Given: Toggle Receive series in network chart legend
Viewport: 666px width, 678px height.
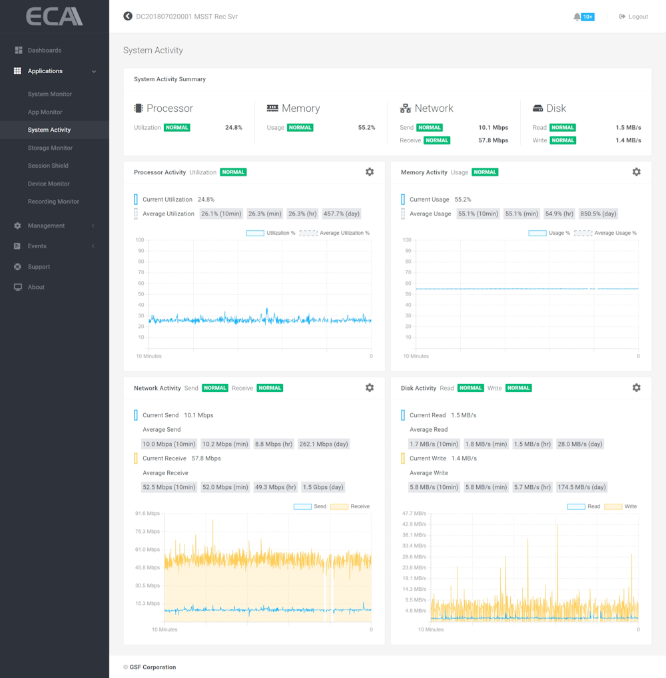Looking at the screenshot, I should 339,507.
